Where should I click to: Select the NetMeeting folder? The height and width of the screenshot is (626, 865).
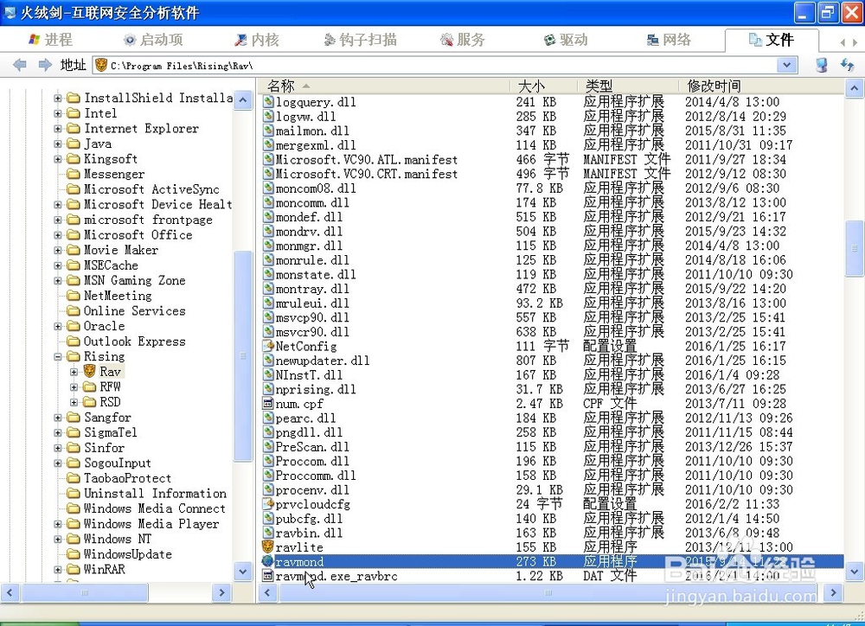tap(118, 296)
